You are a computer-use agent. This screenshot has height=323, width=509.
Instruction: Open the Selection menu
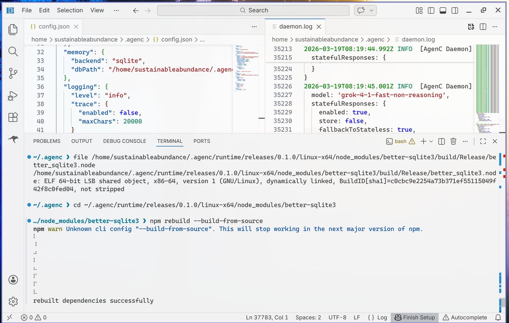[x=70, y=10]
